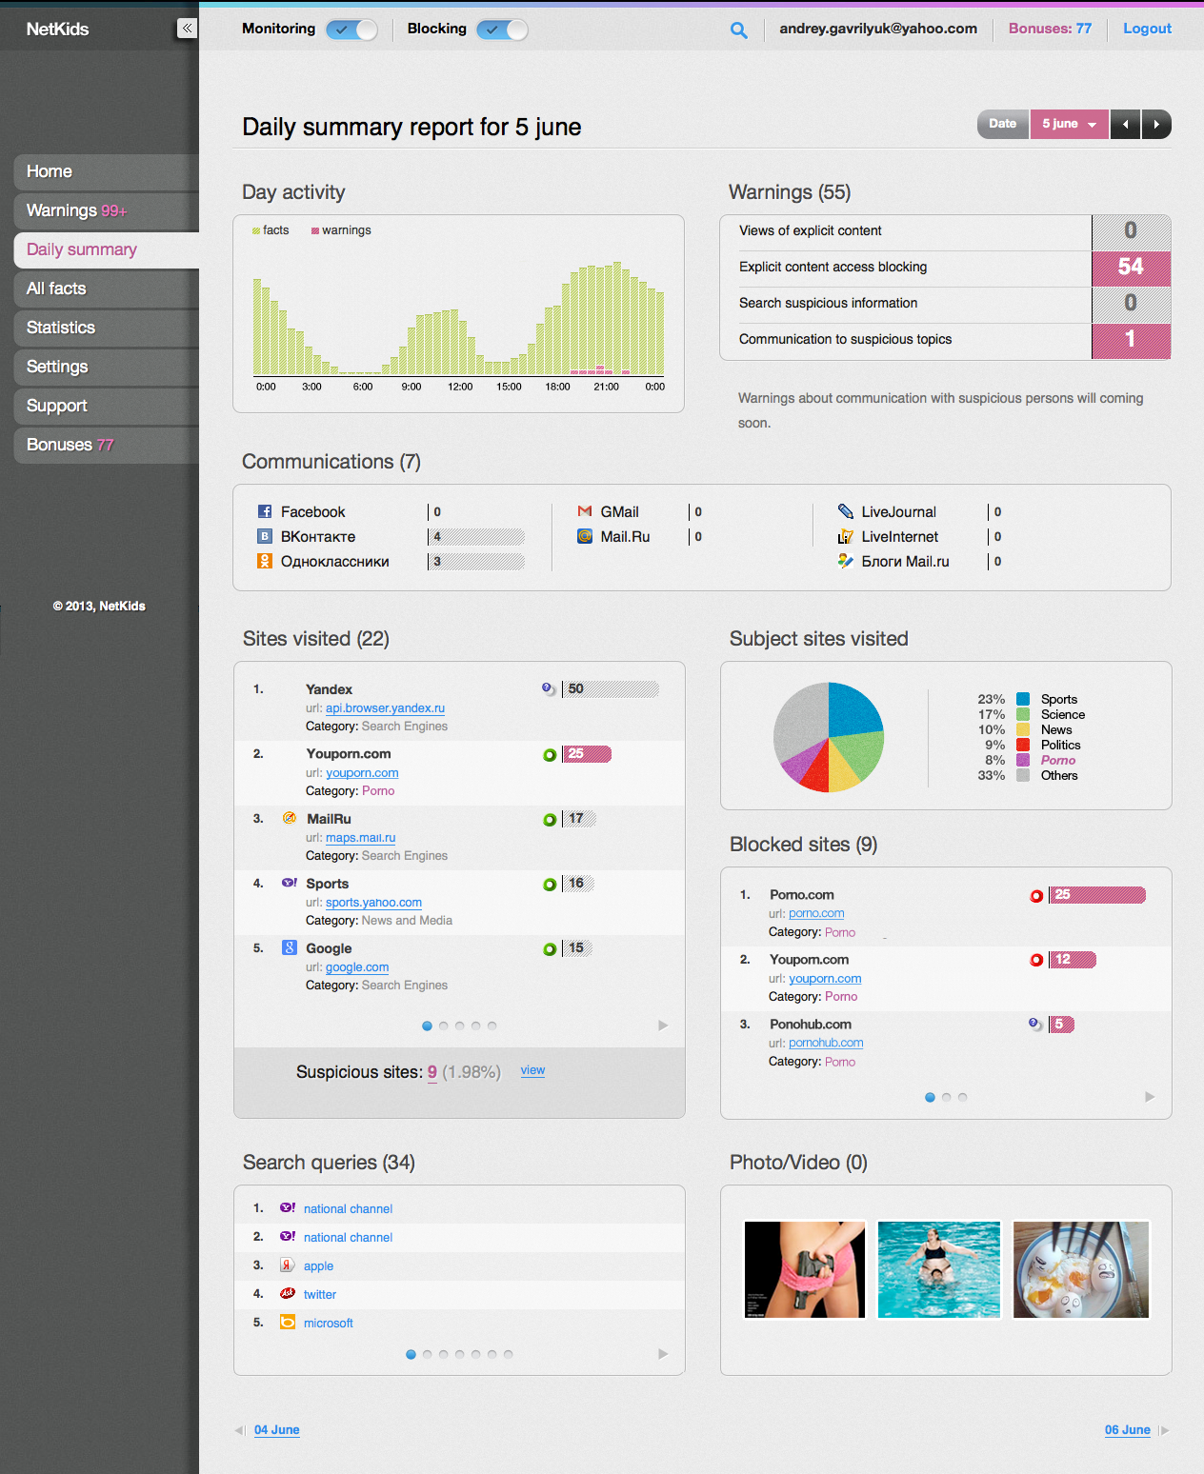Click the Yahoo icon on first search query

[x=287, y=1207]
